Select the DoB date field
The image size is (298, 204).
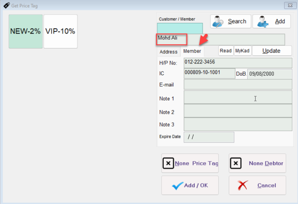click(x=270, y=74)
